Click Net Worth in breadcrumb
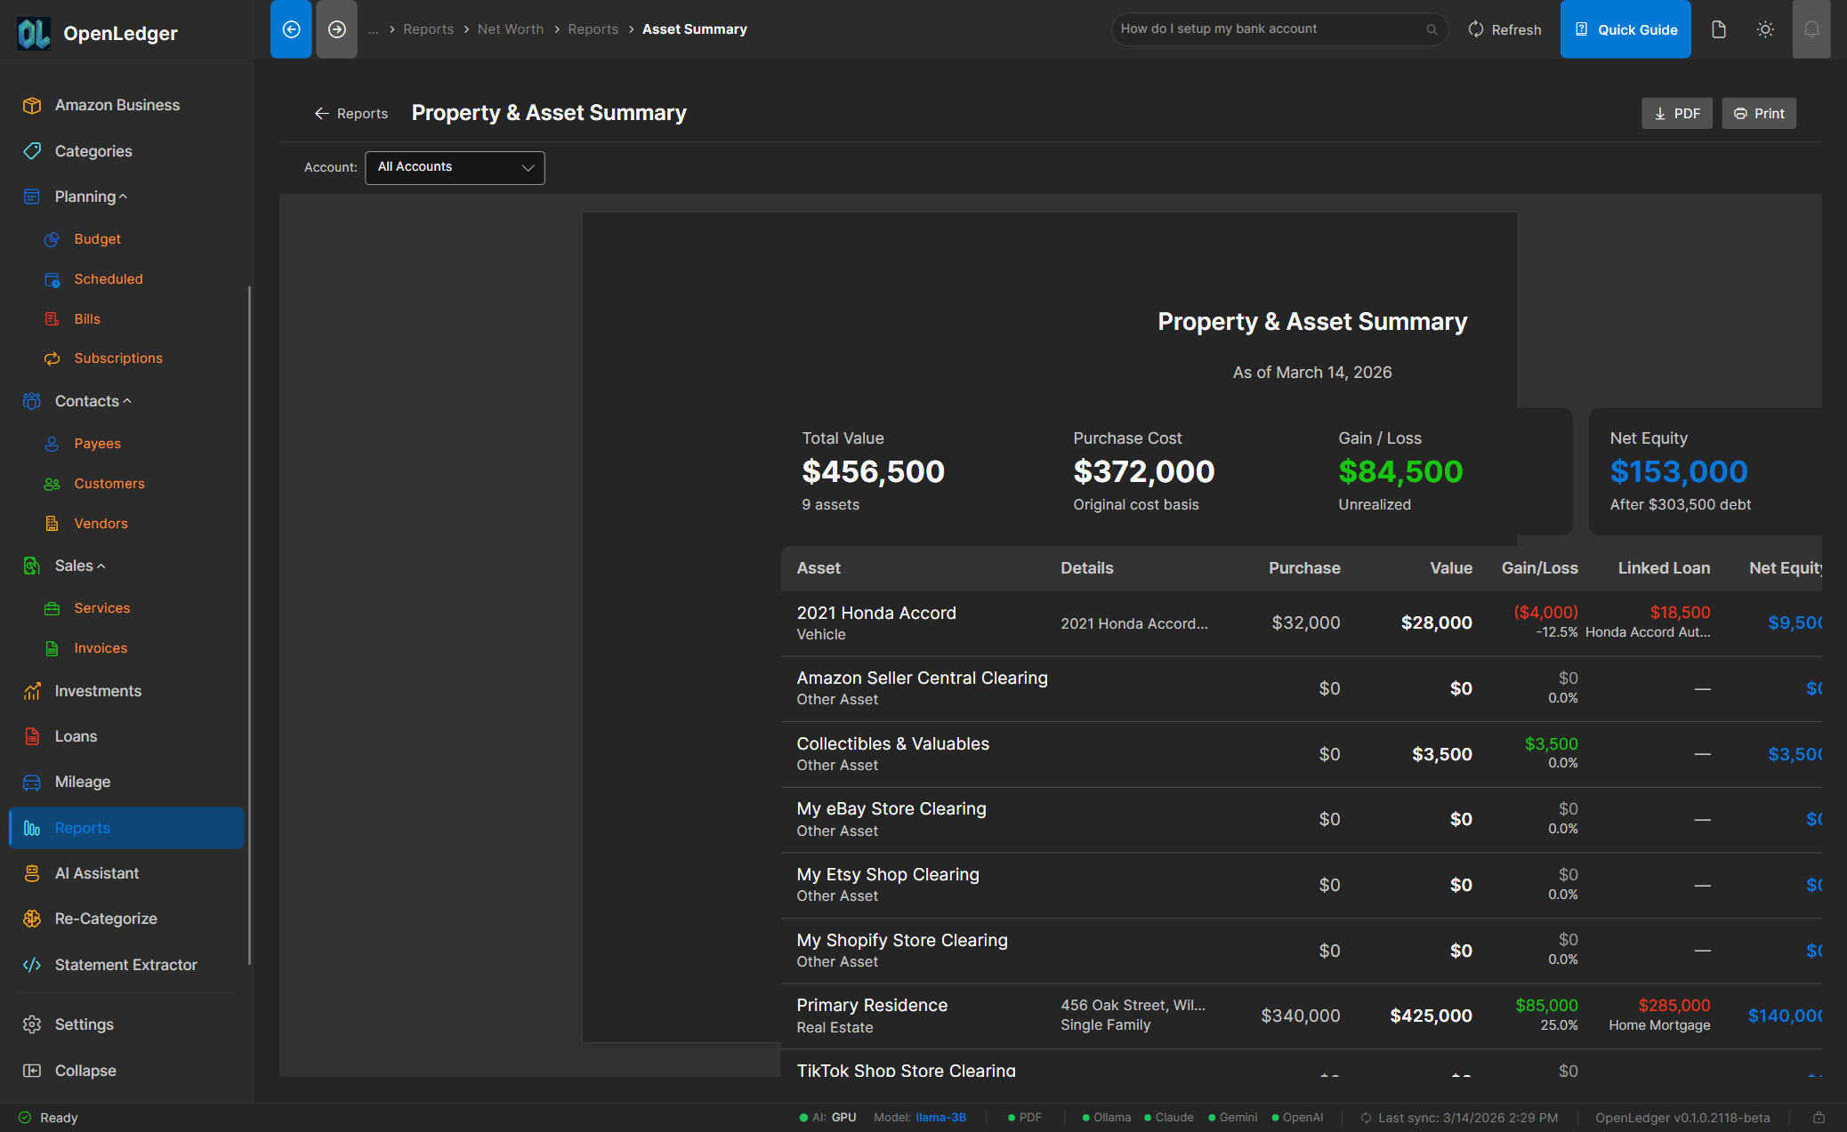 [510, 29]
